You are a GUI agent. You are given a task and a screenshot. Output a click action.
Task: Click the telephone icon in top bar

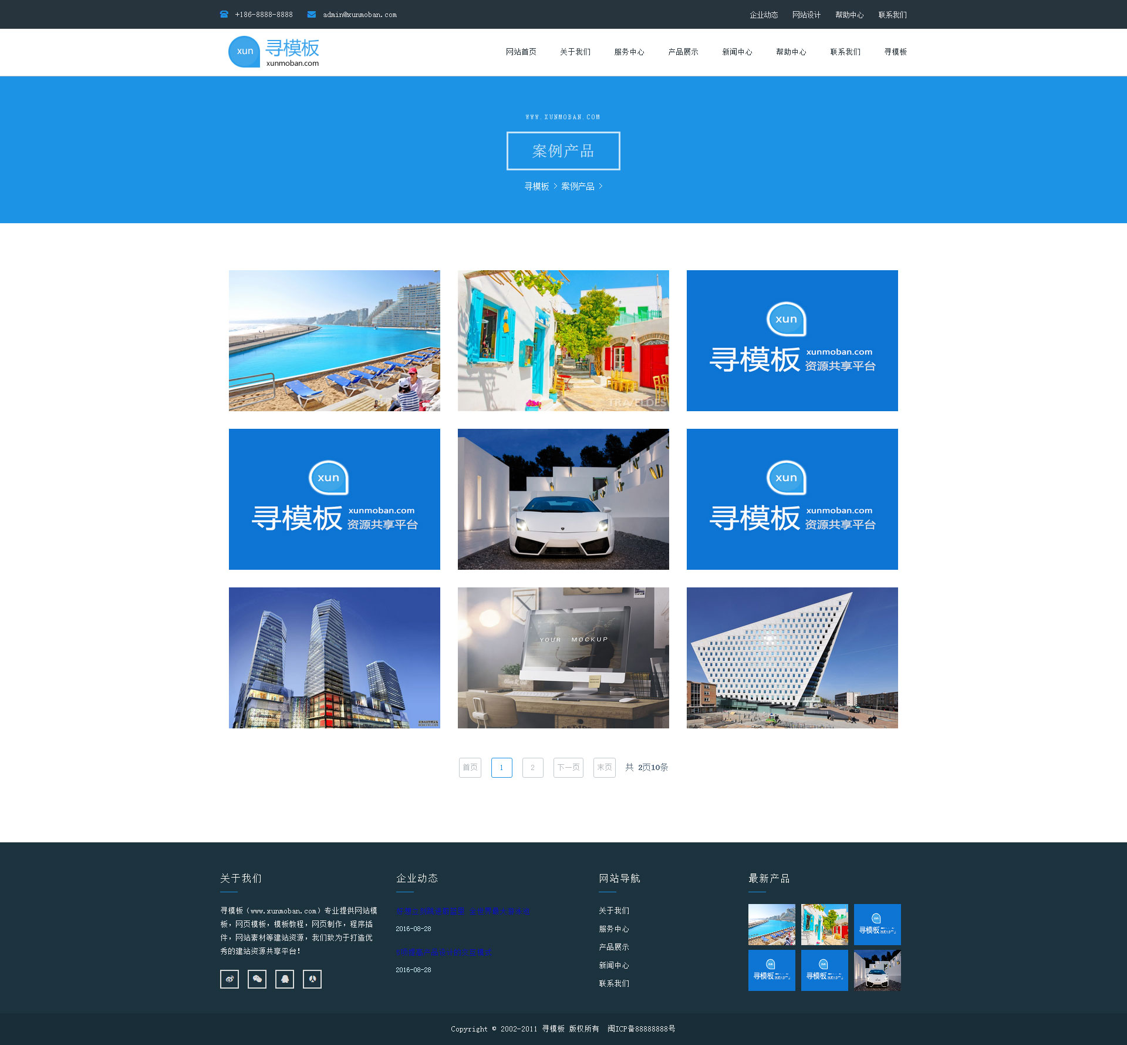tap(224, 15)
